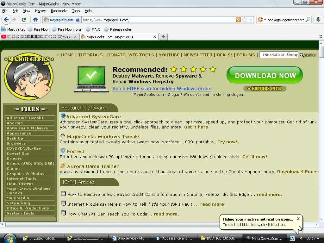Screen dimensions: 324x243
Task: Reload the current page
Action: [x=24, y=20]
